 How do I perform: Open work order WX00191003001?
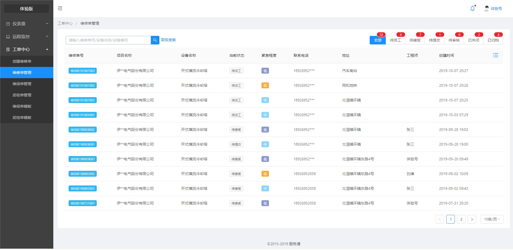point(83,115)
